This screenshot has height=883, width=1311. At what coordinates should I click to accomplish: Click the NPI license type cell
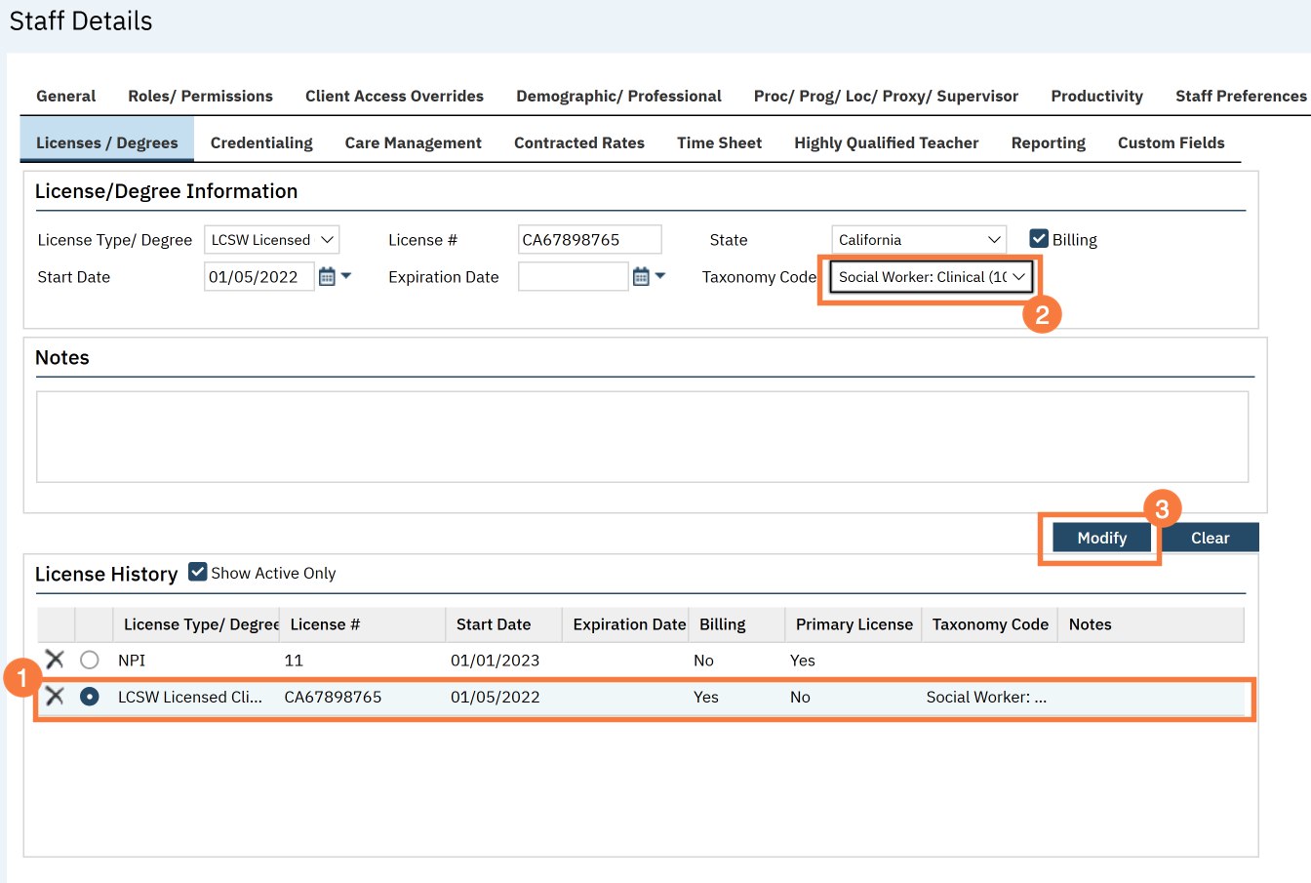pyautogui.click(x=132, y=661)
